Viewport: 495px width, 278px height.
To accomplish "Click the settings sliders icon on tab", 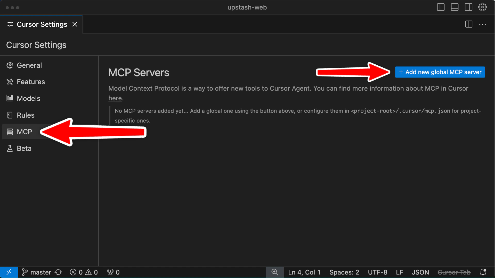I will coord(10,24).
